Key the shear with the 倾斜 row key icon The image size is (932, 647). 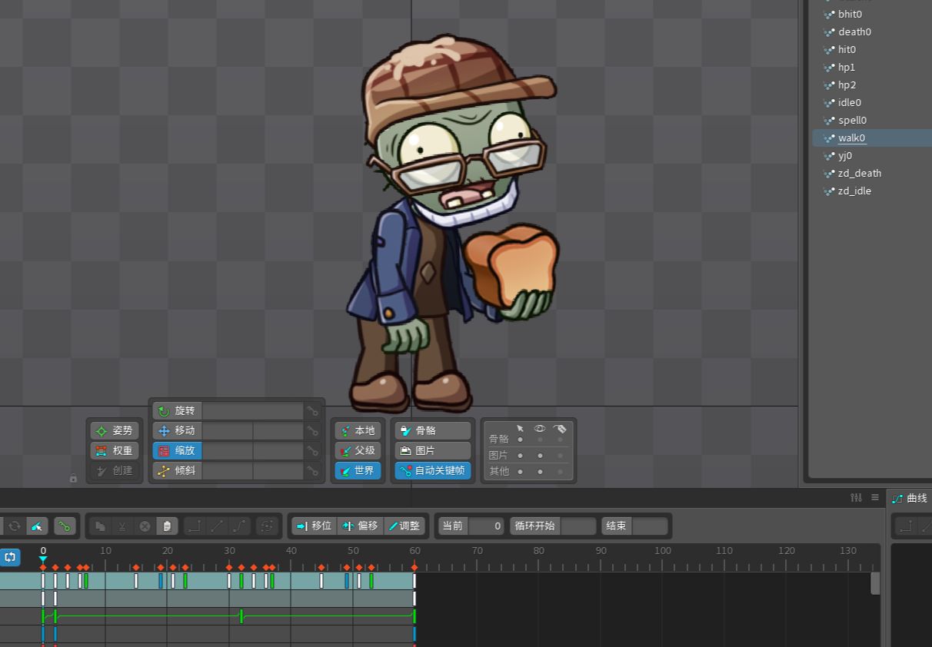click(x=313, y=471)
